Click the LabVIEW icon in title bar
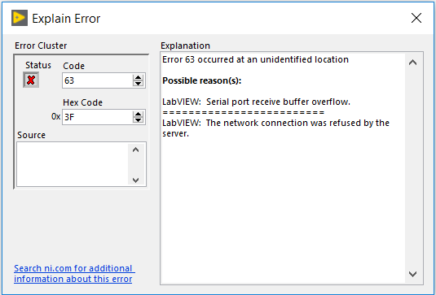Screen dimensions: 436x295 click(x=20, y=19)
